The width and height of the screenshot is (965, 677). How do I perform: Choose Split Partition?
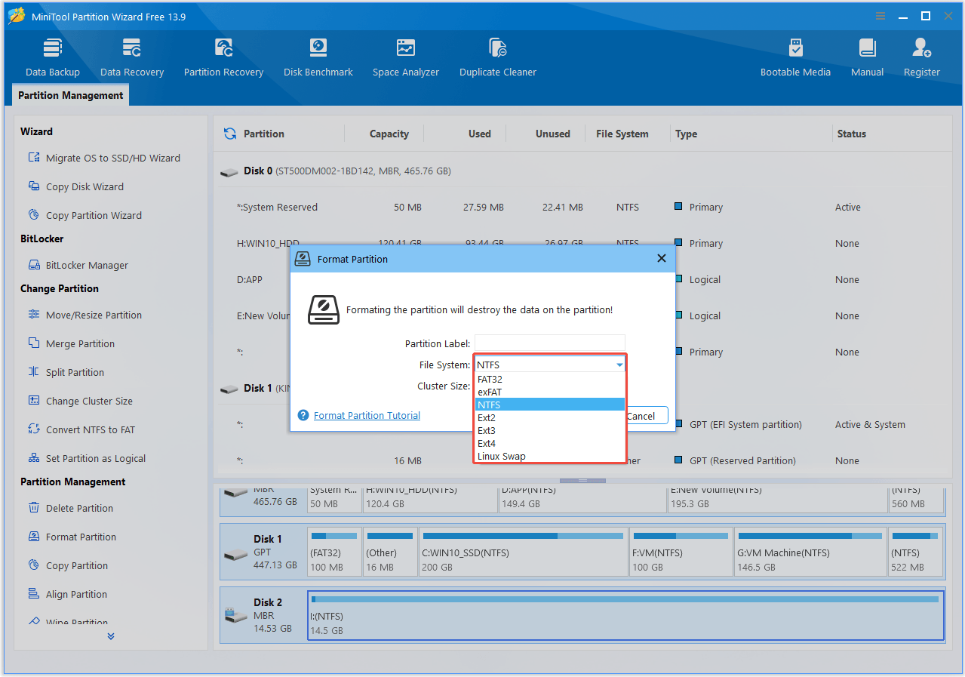click(66, 372)
